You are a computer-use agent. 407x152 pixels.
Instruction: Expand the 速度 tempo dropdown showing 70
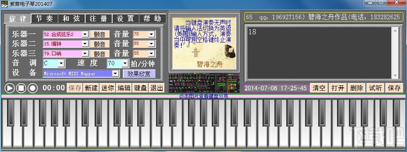[125, 63]
